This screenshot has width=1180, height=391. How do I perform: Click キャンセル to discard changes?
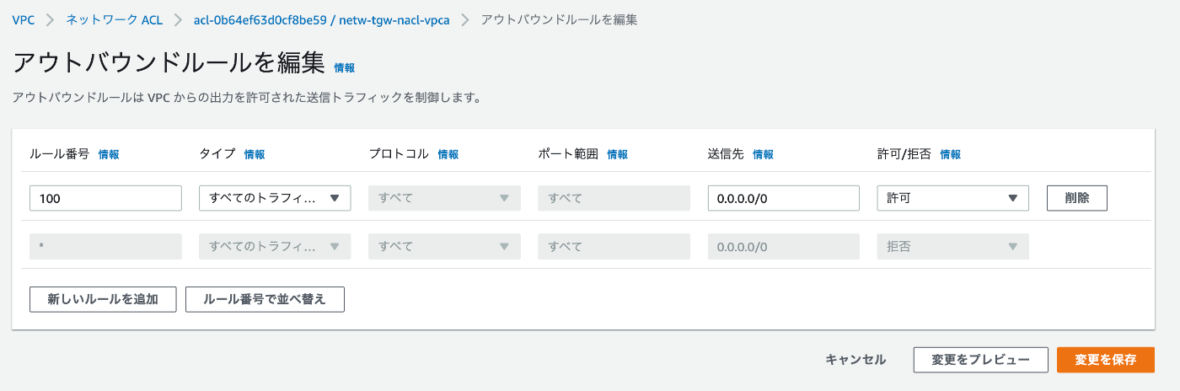point(855,360)
